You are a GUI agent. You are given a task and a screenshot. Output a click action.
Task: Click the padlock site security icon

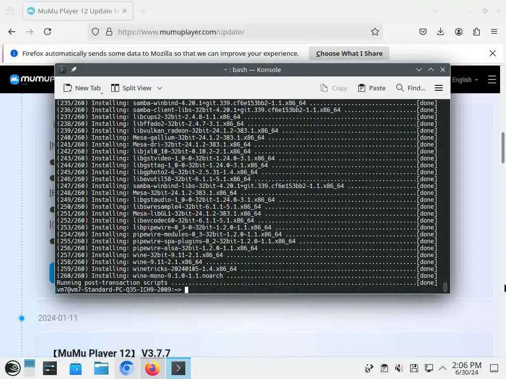pos(109,32)
